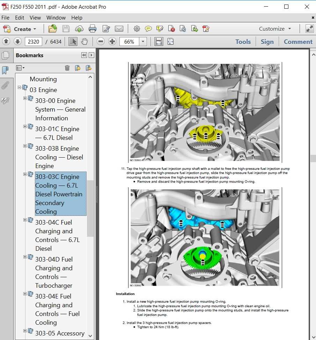Choose the Select tool cursor
The image size is (316, 340).
(73, 41)
